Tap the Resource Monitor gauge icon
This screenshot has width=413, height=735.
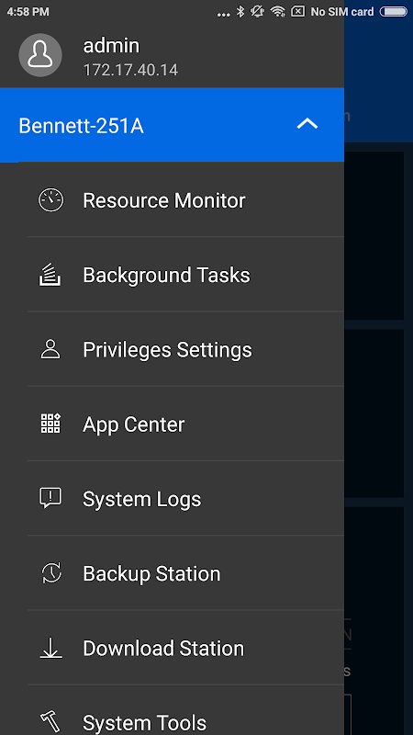50,200
